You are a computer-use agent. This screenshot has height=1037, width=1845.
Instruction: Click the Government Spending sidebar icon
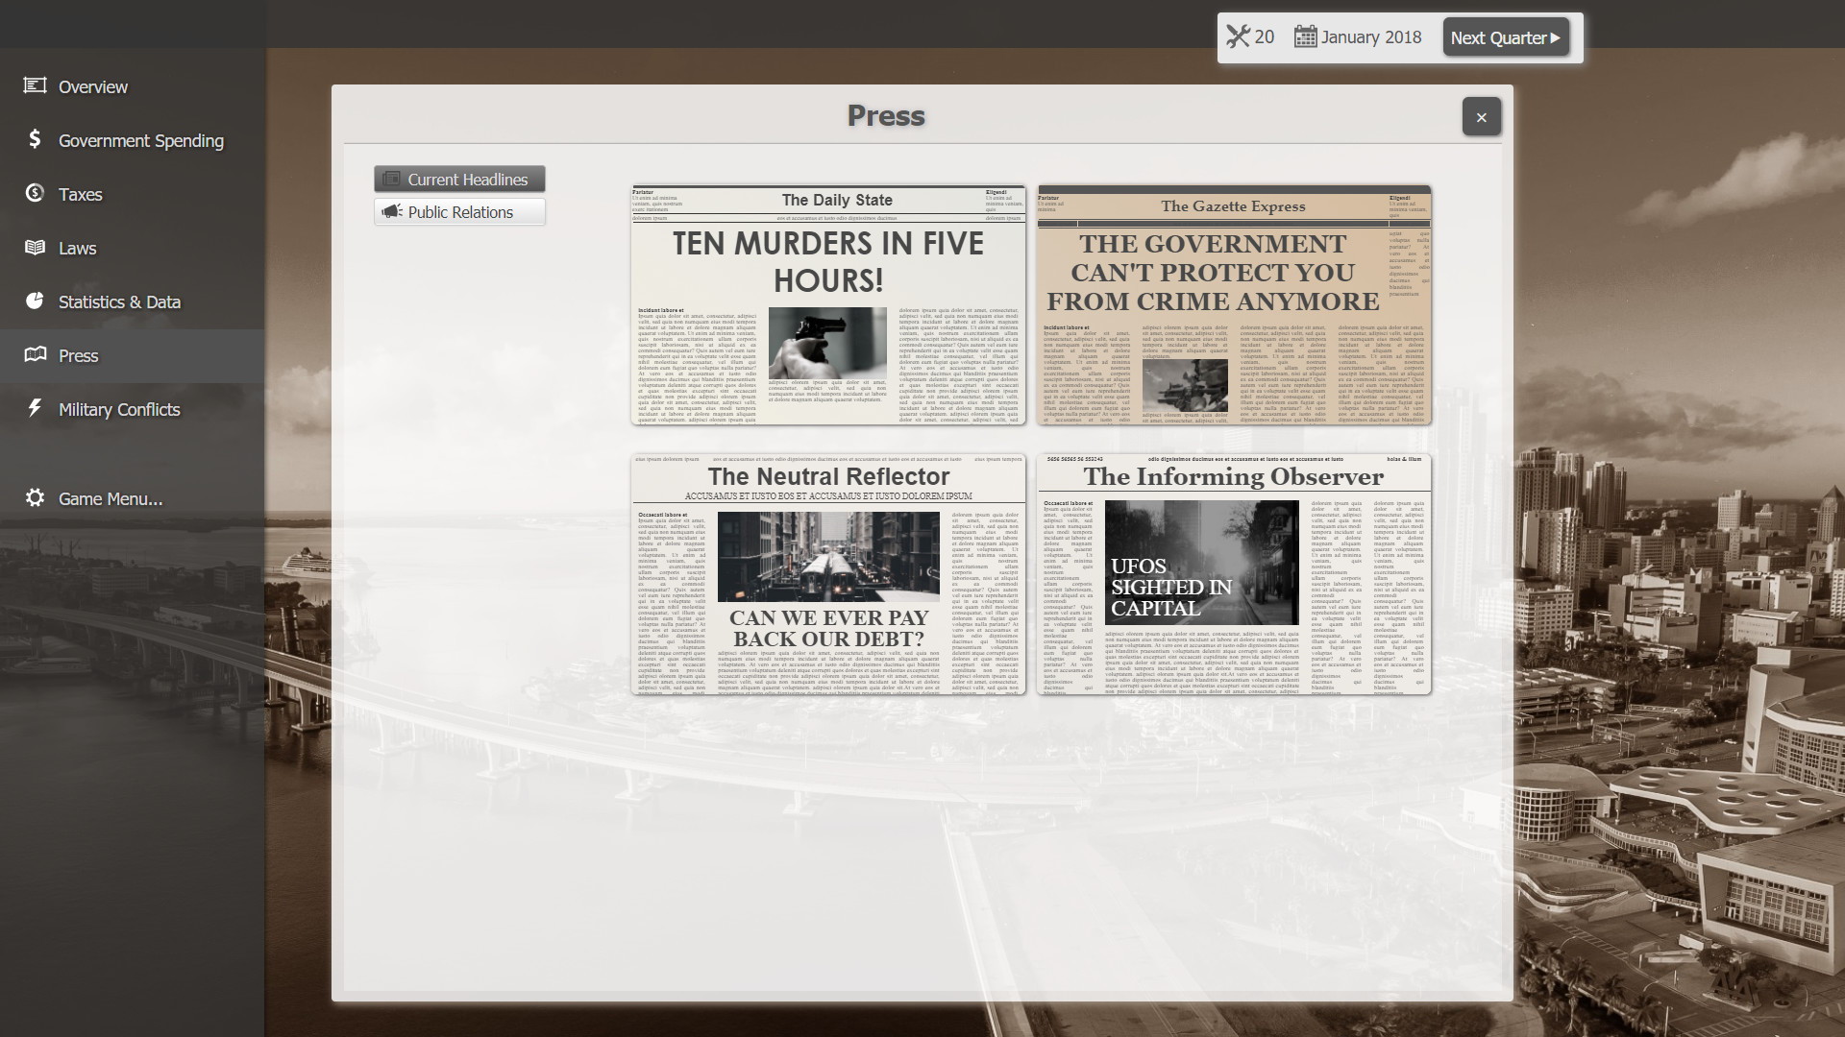click(37, 139)
